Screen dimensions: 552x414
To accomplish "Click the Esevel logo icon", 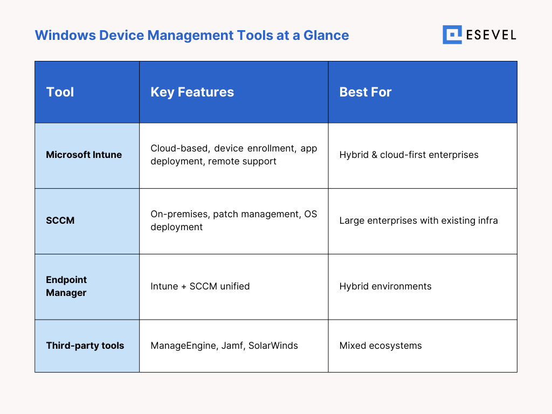I will point(452,35).
